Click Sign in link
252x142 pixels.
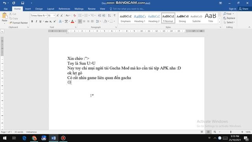[232, 9]
